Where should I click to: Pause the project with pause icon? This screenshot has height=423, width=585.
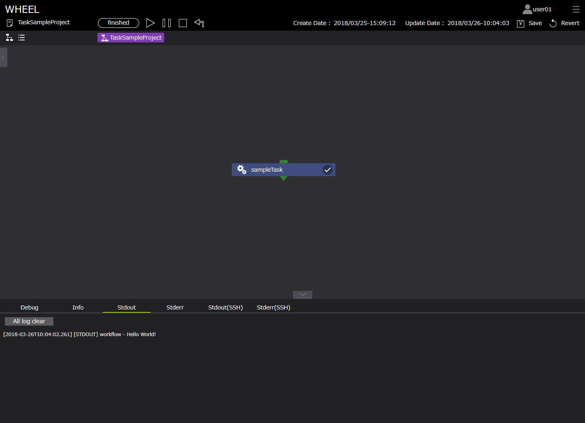[x=167, y=23]
